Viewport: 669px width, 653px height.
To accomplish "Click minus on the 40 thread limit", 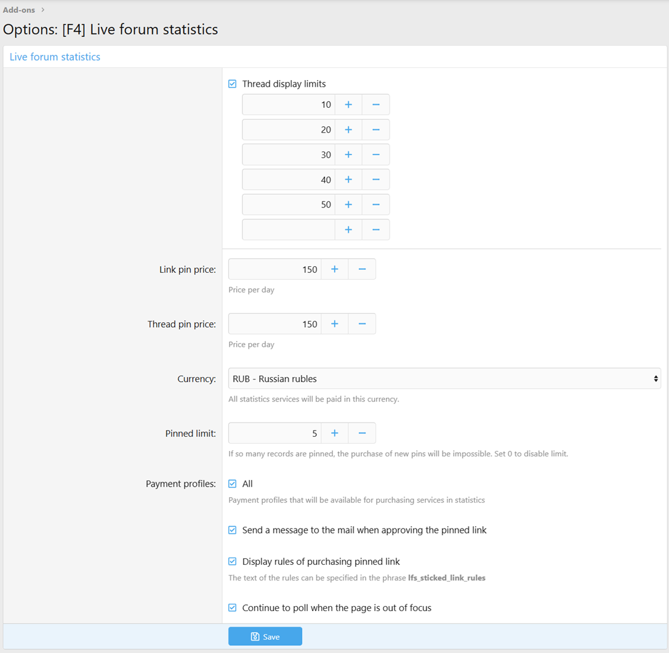I will point(375,180).
